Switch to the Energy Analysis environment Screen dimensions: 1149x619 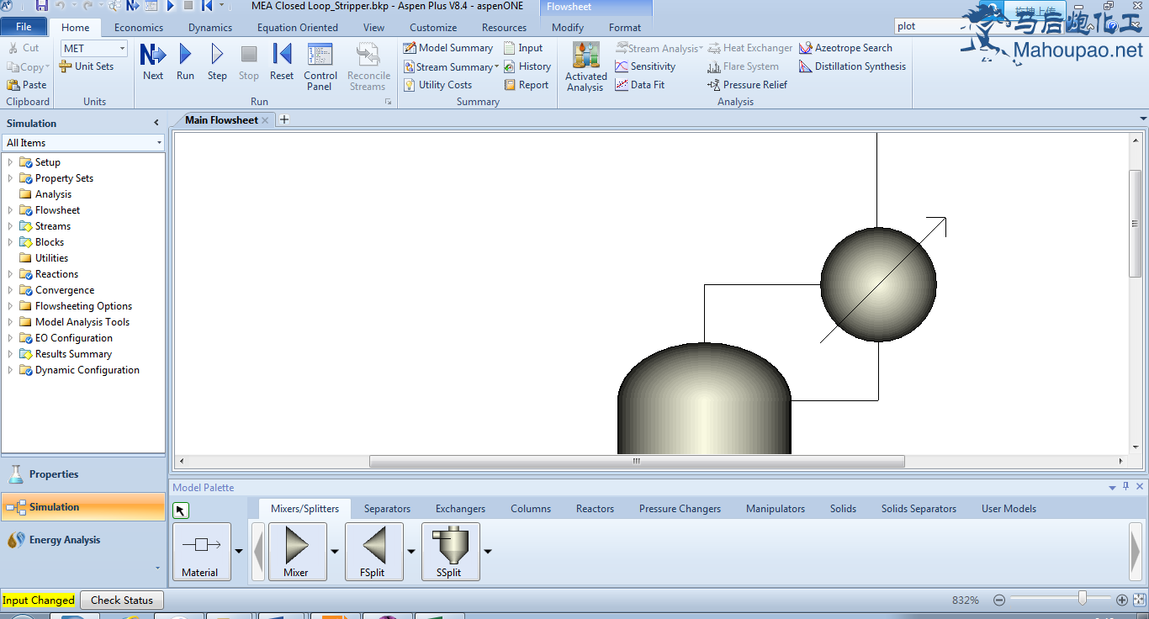pos(83,540)
